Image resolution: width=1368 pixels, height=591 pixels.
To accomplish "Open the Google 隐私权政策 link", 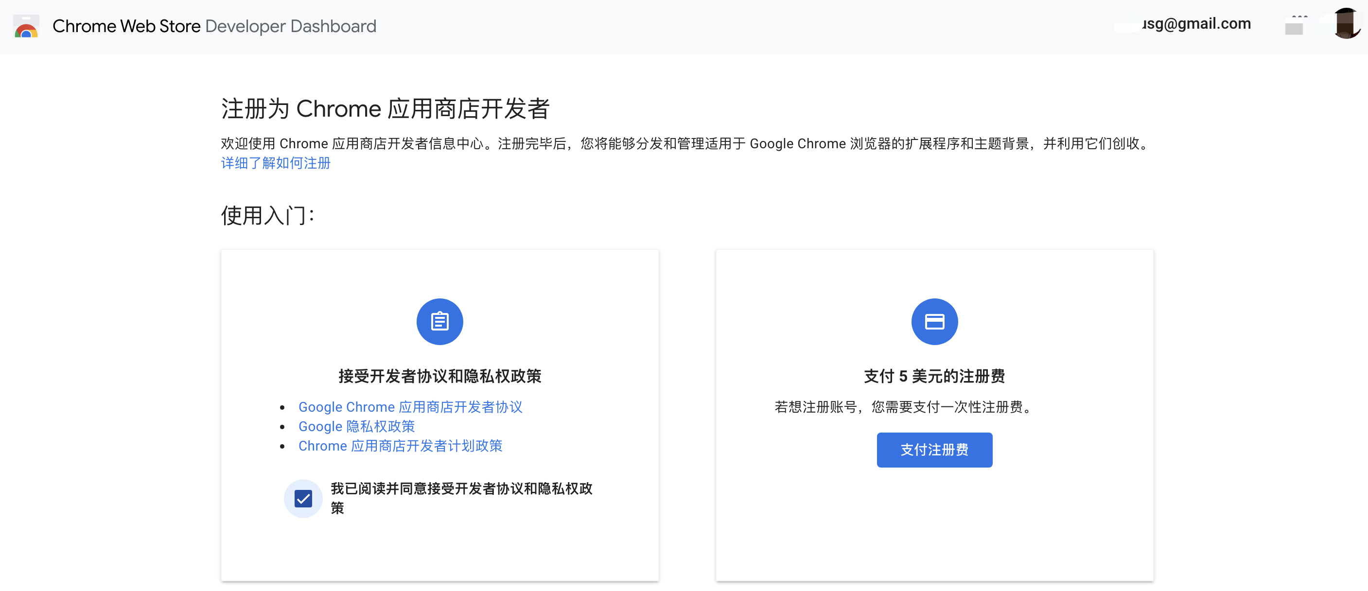I will tap(356, 426).
